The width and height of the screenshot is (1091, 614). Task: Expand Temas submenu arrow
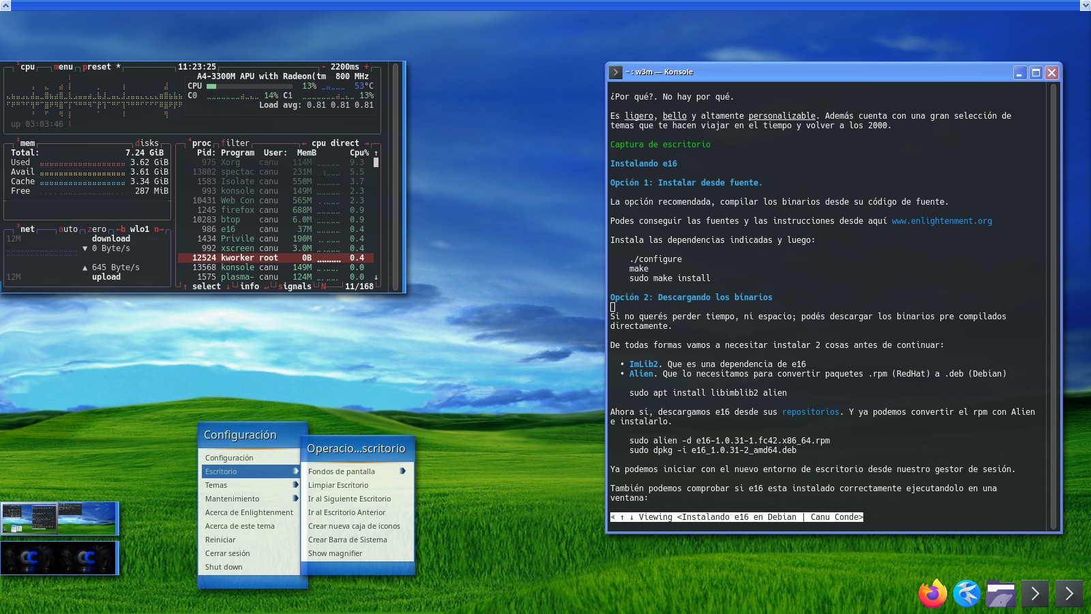pos(295,485)
